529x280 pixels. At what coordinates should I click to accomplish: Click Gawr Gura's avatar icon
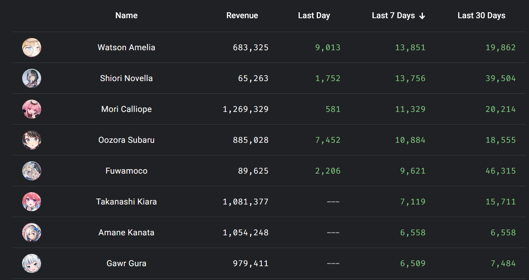click(x=32, y=263)
